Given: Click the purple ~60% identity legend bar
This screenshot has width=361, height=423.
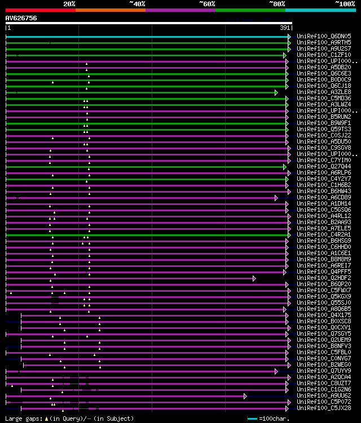Looking at the screenshot, I should 180,10.
